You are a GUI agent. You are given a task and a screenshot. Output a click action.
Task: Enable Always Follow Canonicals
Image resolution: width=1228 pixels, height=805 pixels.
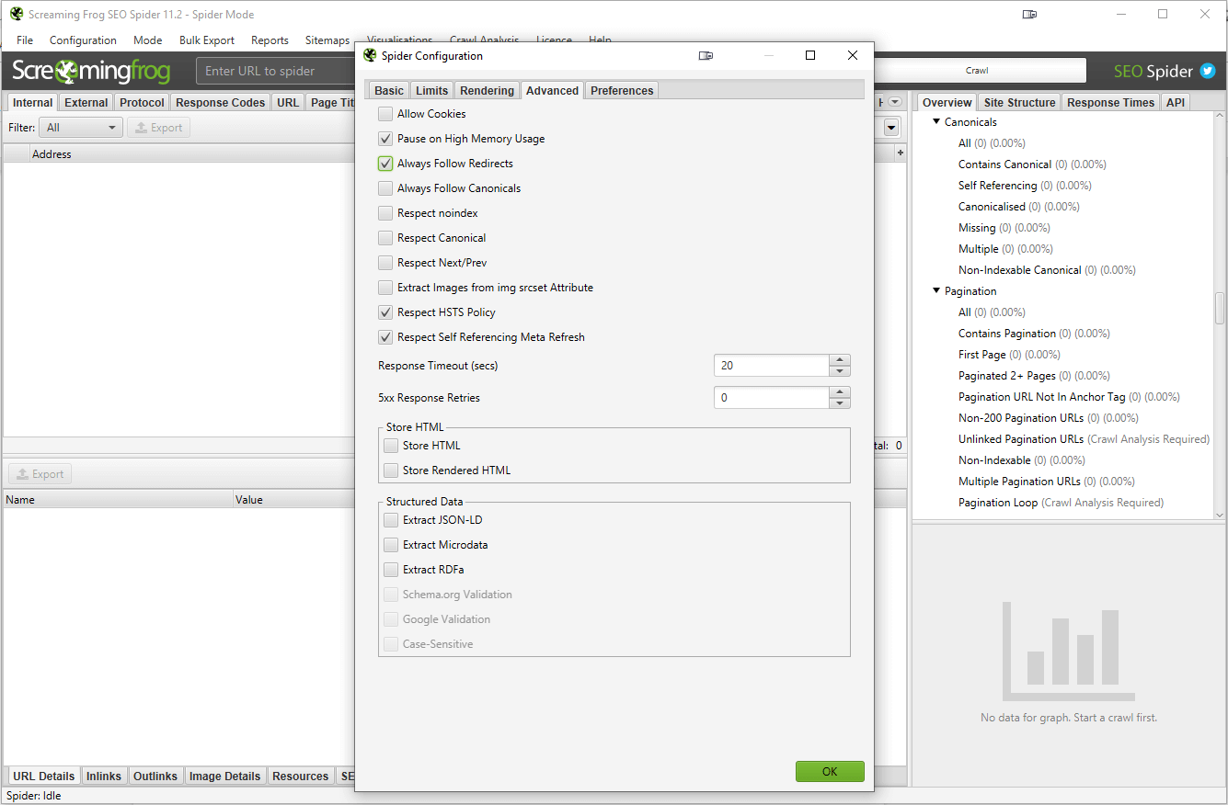pyautogui.click(x=385, y=188)
